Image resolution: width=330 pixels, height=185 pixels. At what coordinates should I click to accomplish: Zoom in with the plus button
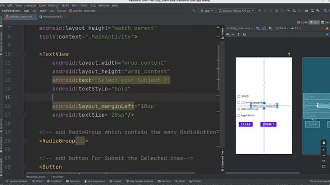pyautogui.click(x=324, y=150)
